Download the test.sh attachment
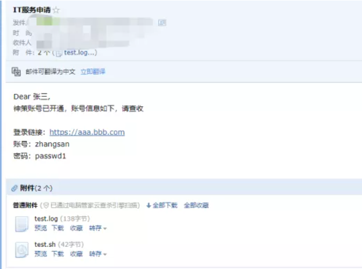The image size is (362, 269). click(x=58, y=254)
